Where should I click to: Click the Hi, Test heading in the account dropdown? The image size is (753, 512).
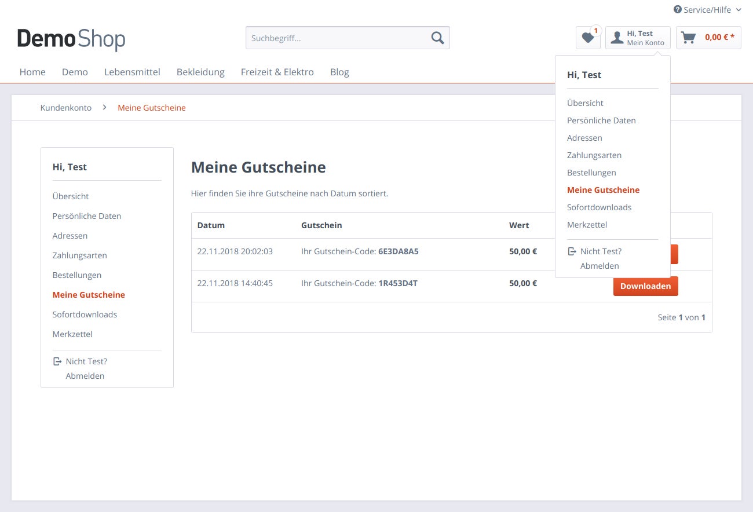pos(584,75)
